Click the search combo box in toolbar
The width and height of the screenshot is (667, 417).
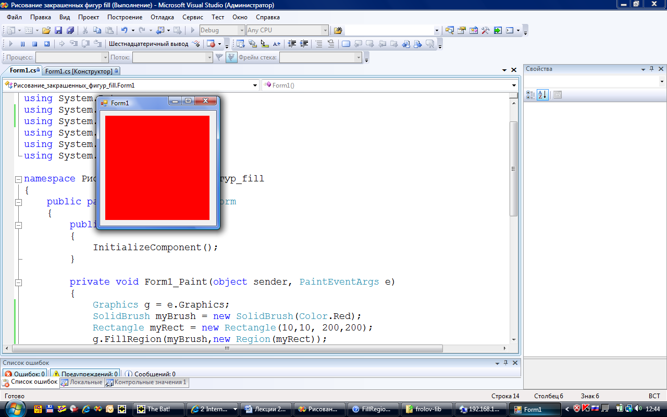click(392, 30)
